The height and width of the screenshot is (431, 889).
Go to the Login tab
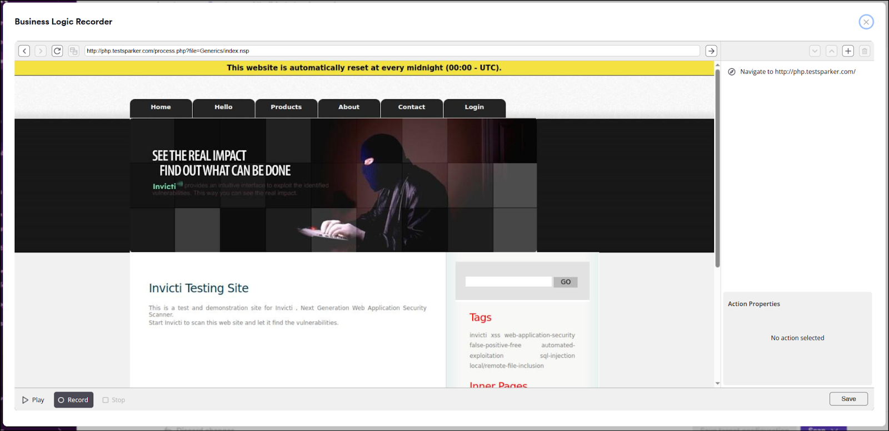tap(474, 108)
